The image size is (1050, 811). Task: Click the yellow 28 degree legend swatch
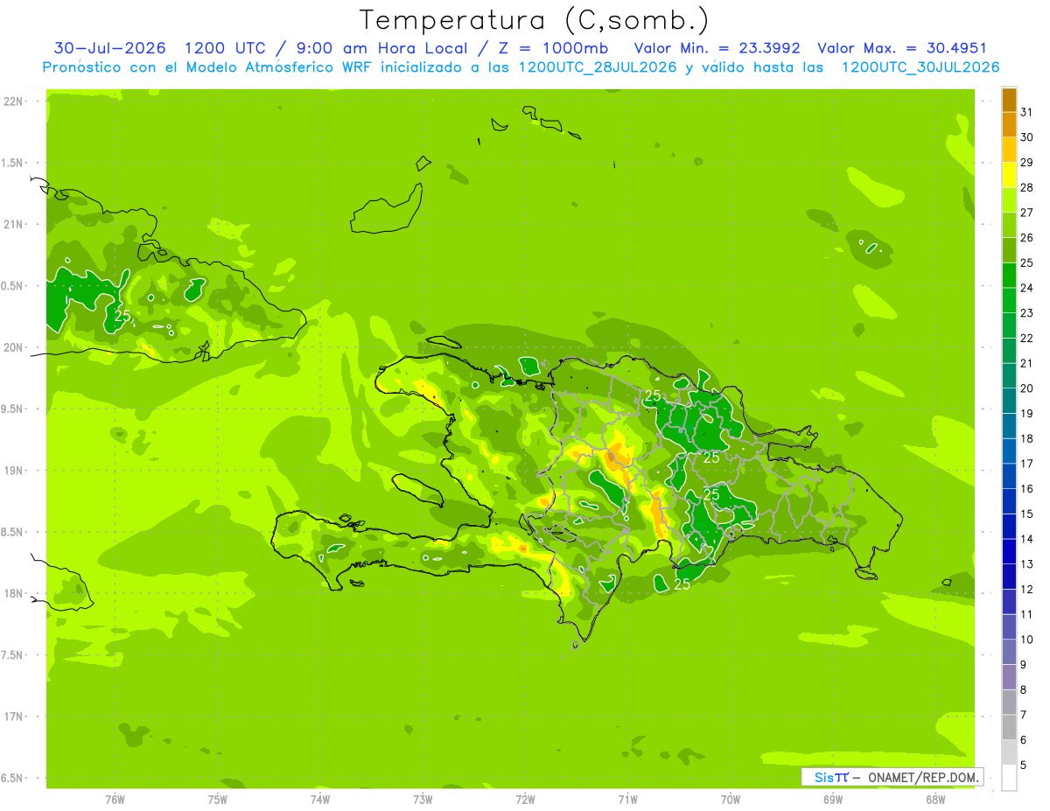(x=1009, y=176)
